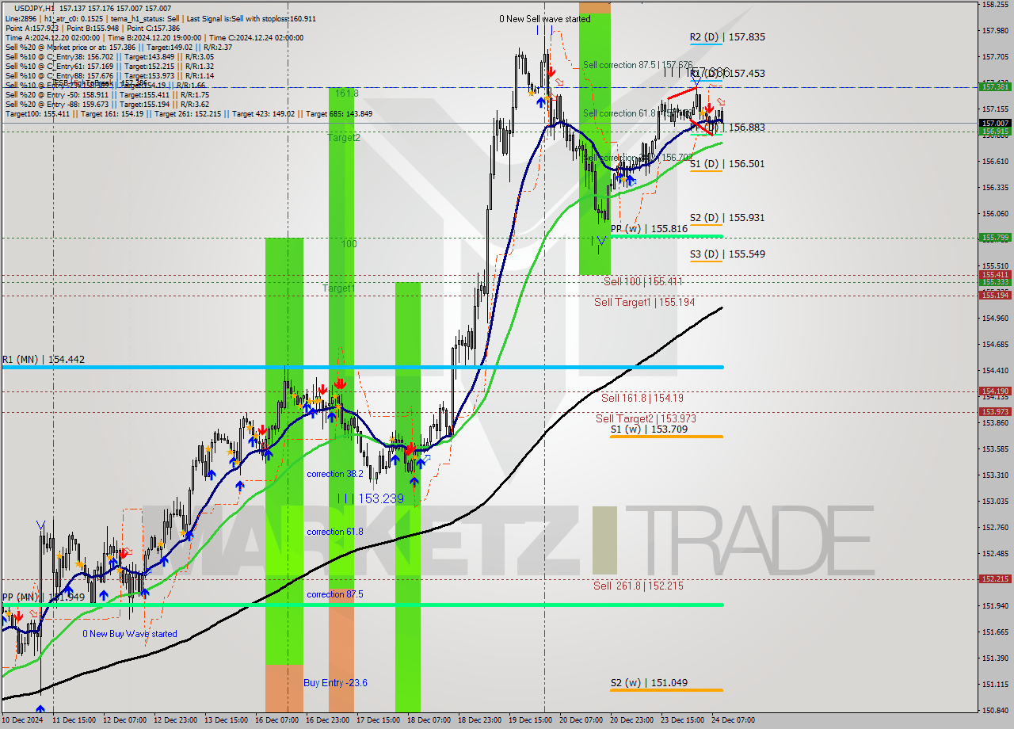Viewport: 1014px width, 729px height.
Task: Click the current price tag 157.007
Action: 995,124
